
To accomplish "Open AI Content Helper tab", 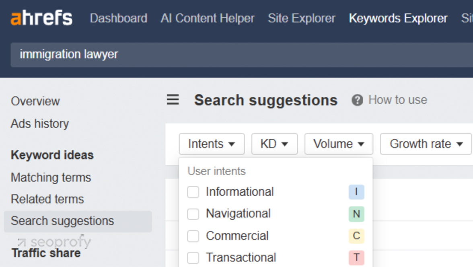I will click(208, 18).
